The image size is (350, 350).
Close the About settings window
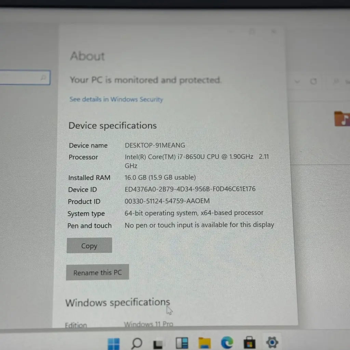click(274, 31)
